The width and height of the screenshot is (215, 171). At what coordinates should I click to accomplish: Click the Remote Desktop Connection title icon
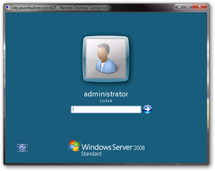8,8
